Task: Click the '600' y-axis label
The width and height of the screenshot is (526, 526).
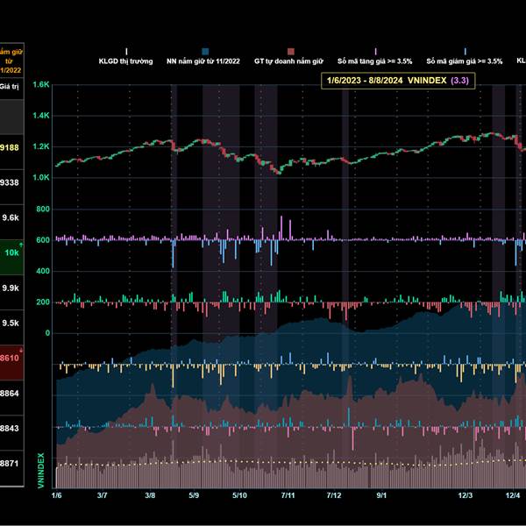Action: (x=43, y=240)
